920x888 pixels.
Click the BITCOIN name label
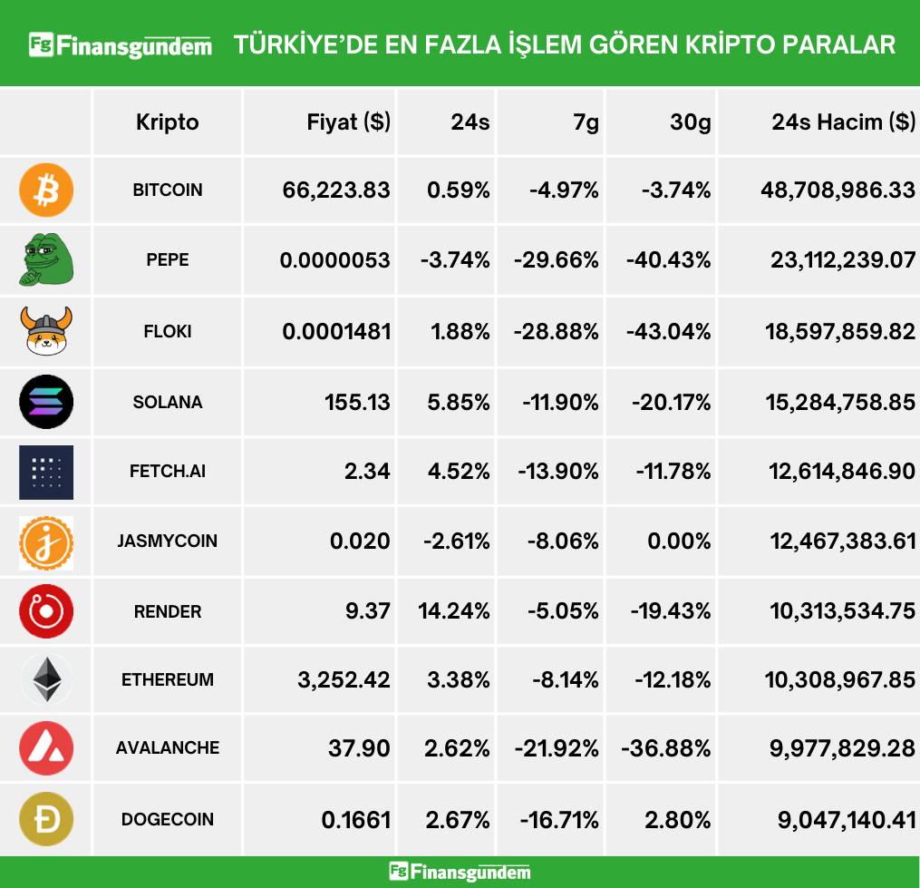coord(168,190)
